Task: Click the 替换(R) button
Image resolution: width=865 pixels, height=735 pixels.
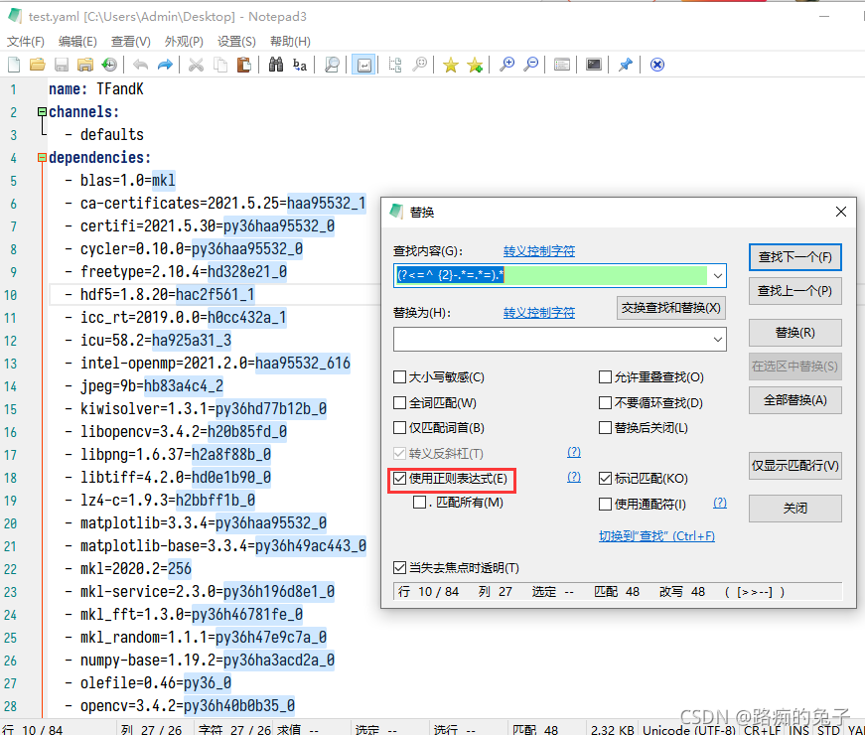Action: (794, 333)
